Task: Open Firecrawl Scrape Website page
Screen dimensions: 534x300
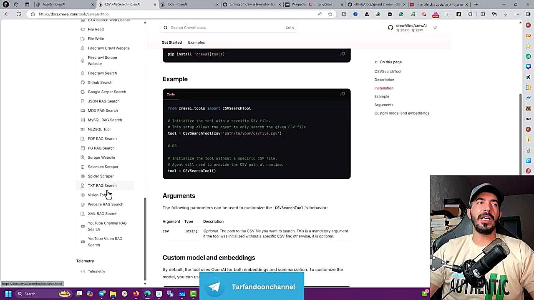Action: pos(102,60)
